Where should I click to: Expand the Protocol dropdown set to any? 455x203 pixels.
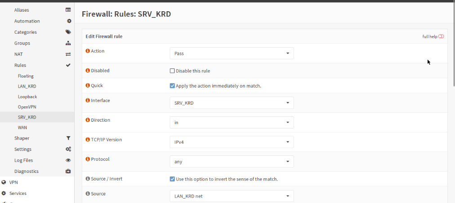click(x=232, y=162)
